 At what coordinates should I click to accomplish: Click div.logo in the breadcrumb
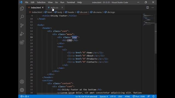click(x=111, y=12)
